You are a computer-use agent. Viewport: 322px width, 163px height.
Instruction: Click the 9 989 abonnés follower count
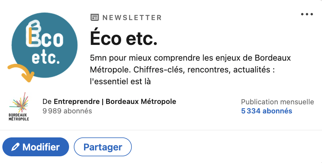(x=67, y=111)
